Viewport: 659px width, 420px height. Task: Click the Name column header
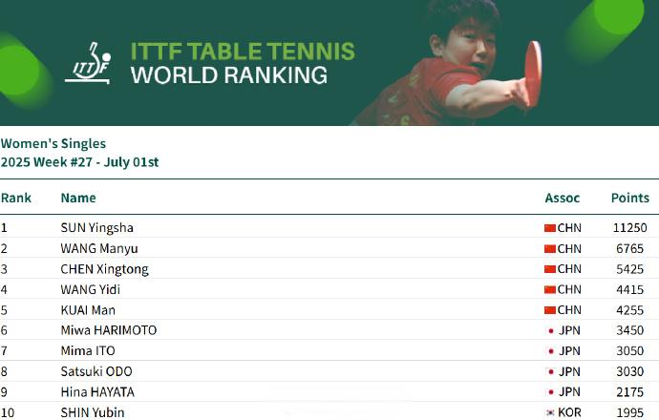78,198
